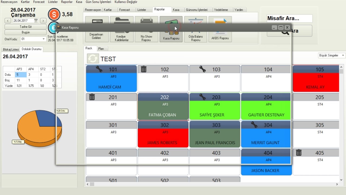
Task: Open the Kasa menu in the menu bar
Action: coord(79,2)
